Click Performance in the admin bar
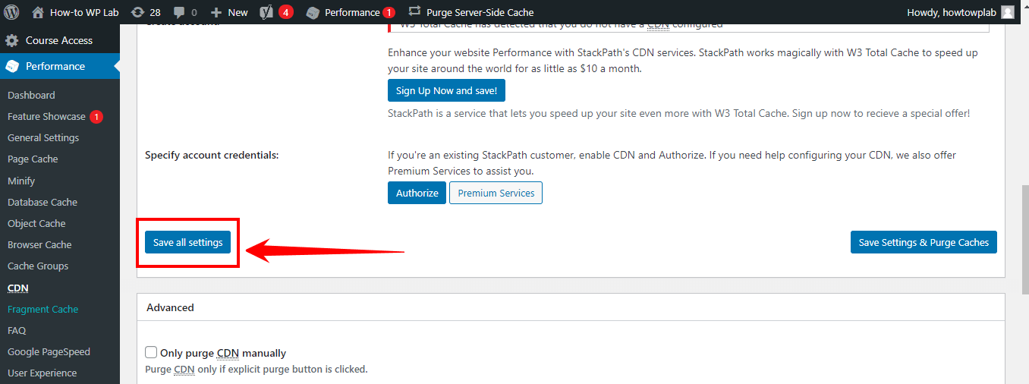 click(x=352, y=12)
